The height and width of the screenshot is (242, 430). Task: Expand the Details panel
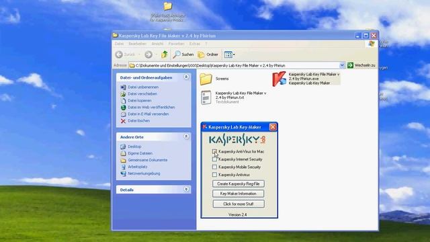186,190
